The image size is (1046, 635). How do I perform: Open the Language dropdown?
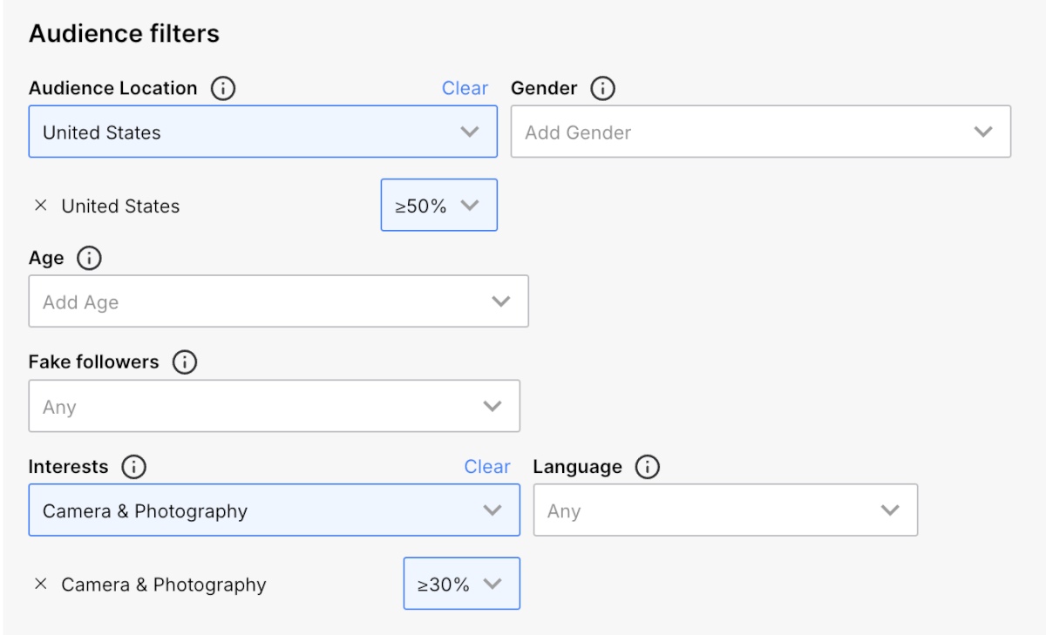[725, 510]
